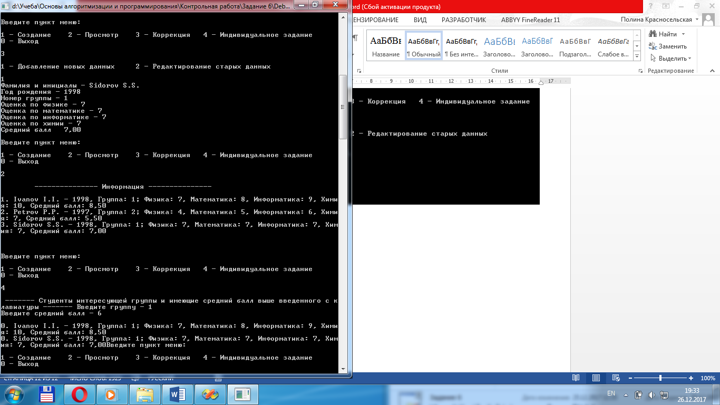Open the Выделить dropdown
The height and width of the screenshot is (405, 720).
point(689,59)
